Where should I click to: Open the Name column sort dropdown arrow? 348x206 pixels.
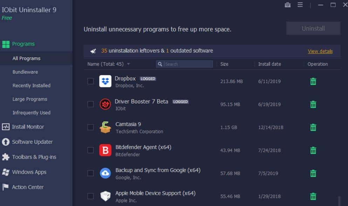point(128,64)
